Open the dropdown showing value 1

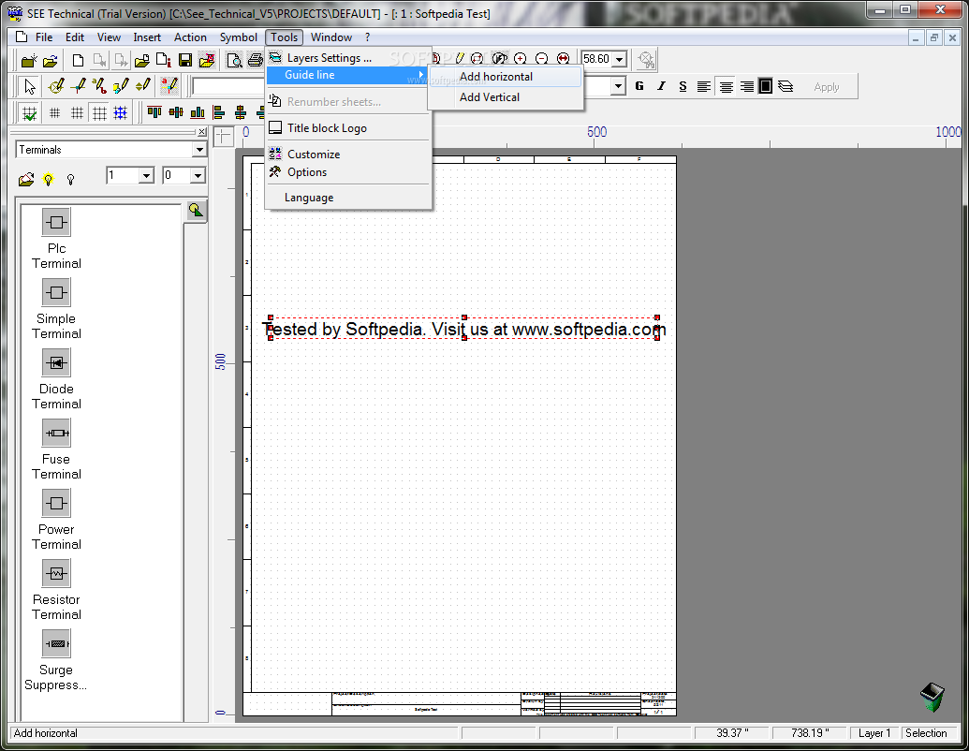(146, 175)
